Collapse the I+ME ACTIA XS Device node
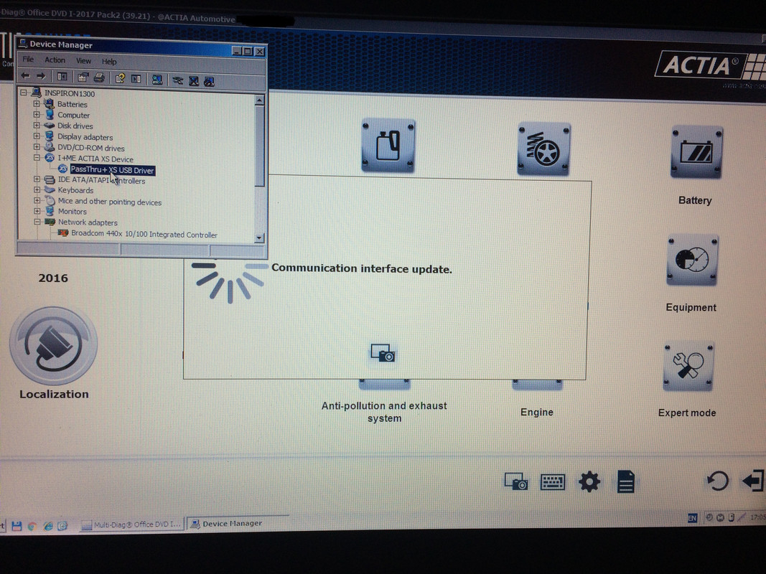Screen dimensions: 766x574 [37, 158]
